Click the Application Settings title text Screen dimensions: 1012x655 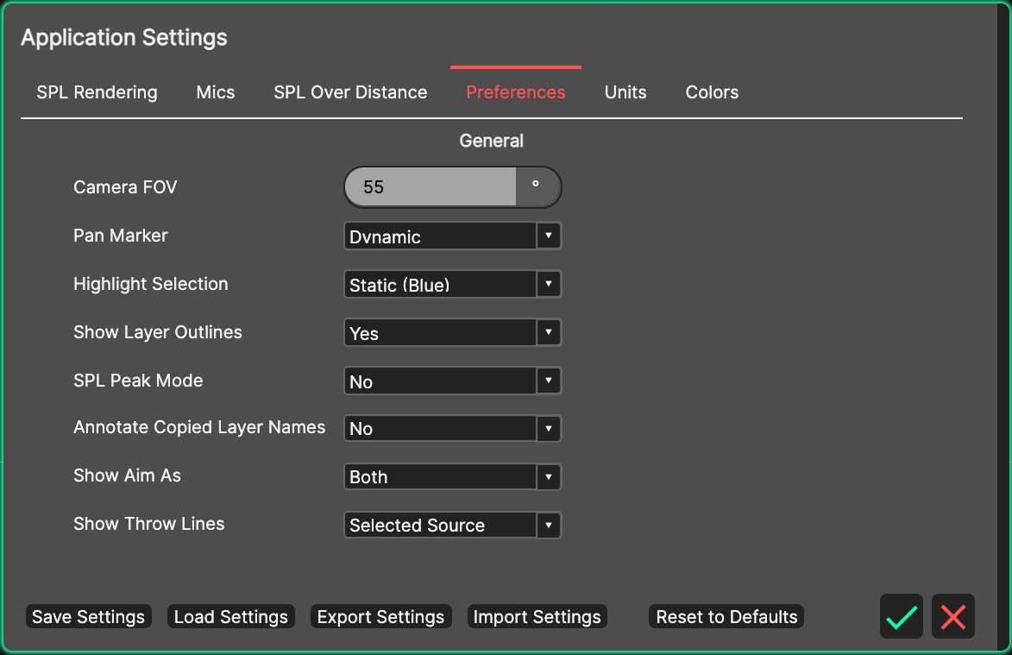coord(124,37)
